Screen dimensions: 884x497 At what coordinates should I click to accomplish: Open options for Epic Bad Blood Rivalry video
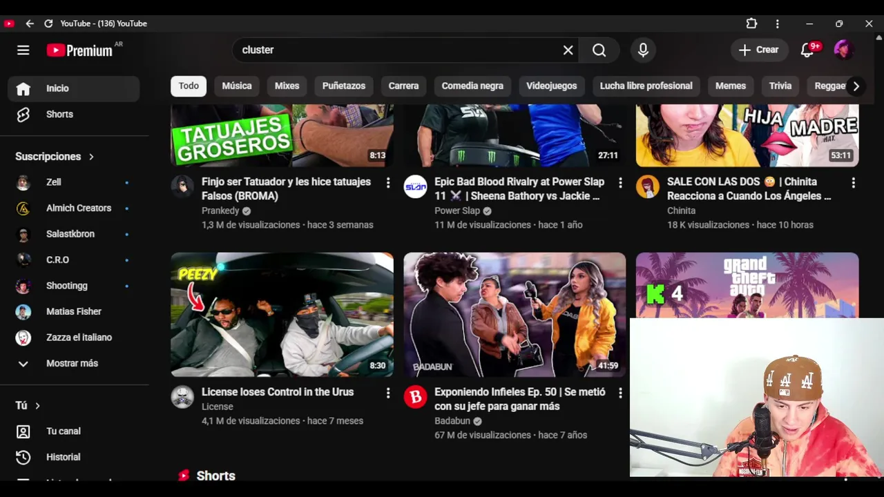[x=620, y=183]
